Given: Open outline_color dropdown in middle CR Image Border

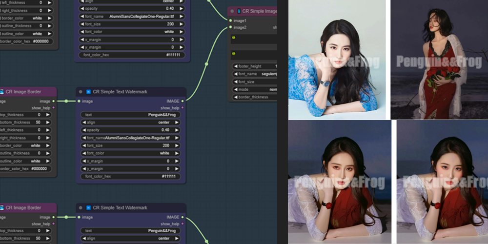Looking at the screenshot, I should pyautogui.click(x=25, y=161).
